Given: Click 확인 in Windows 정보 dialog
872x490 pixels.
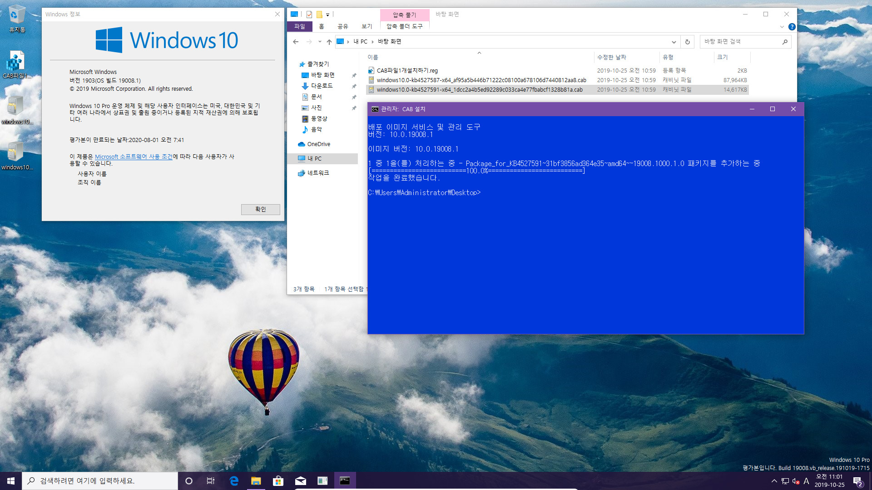Looking at the screenshot, I should (261, 209).
